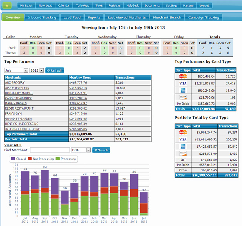Click the EBT row in Portfolio Total table
Viewport: 242px width, 226px height.
click(206, 160)
